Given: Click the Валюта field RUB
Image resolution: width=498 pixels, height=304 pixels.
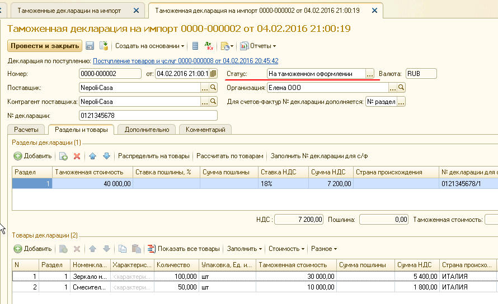Looking at the screenshot, I should pos(421,74).
